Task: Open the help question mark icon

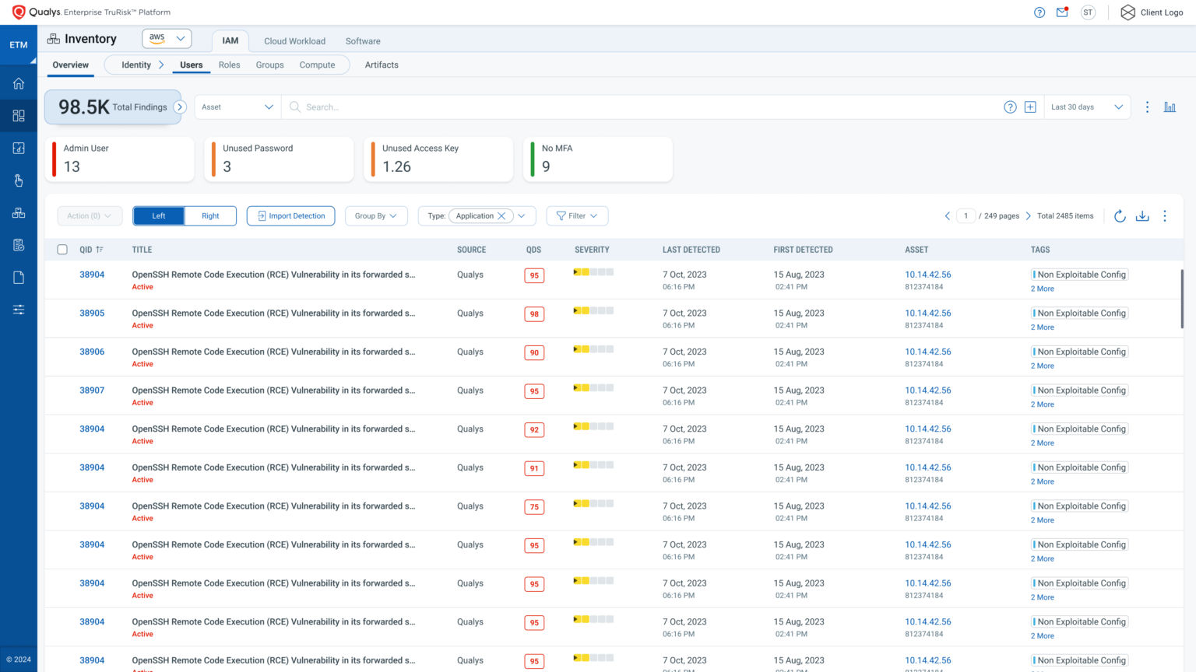Action: point(1039,12)
